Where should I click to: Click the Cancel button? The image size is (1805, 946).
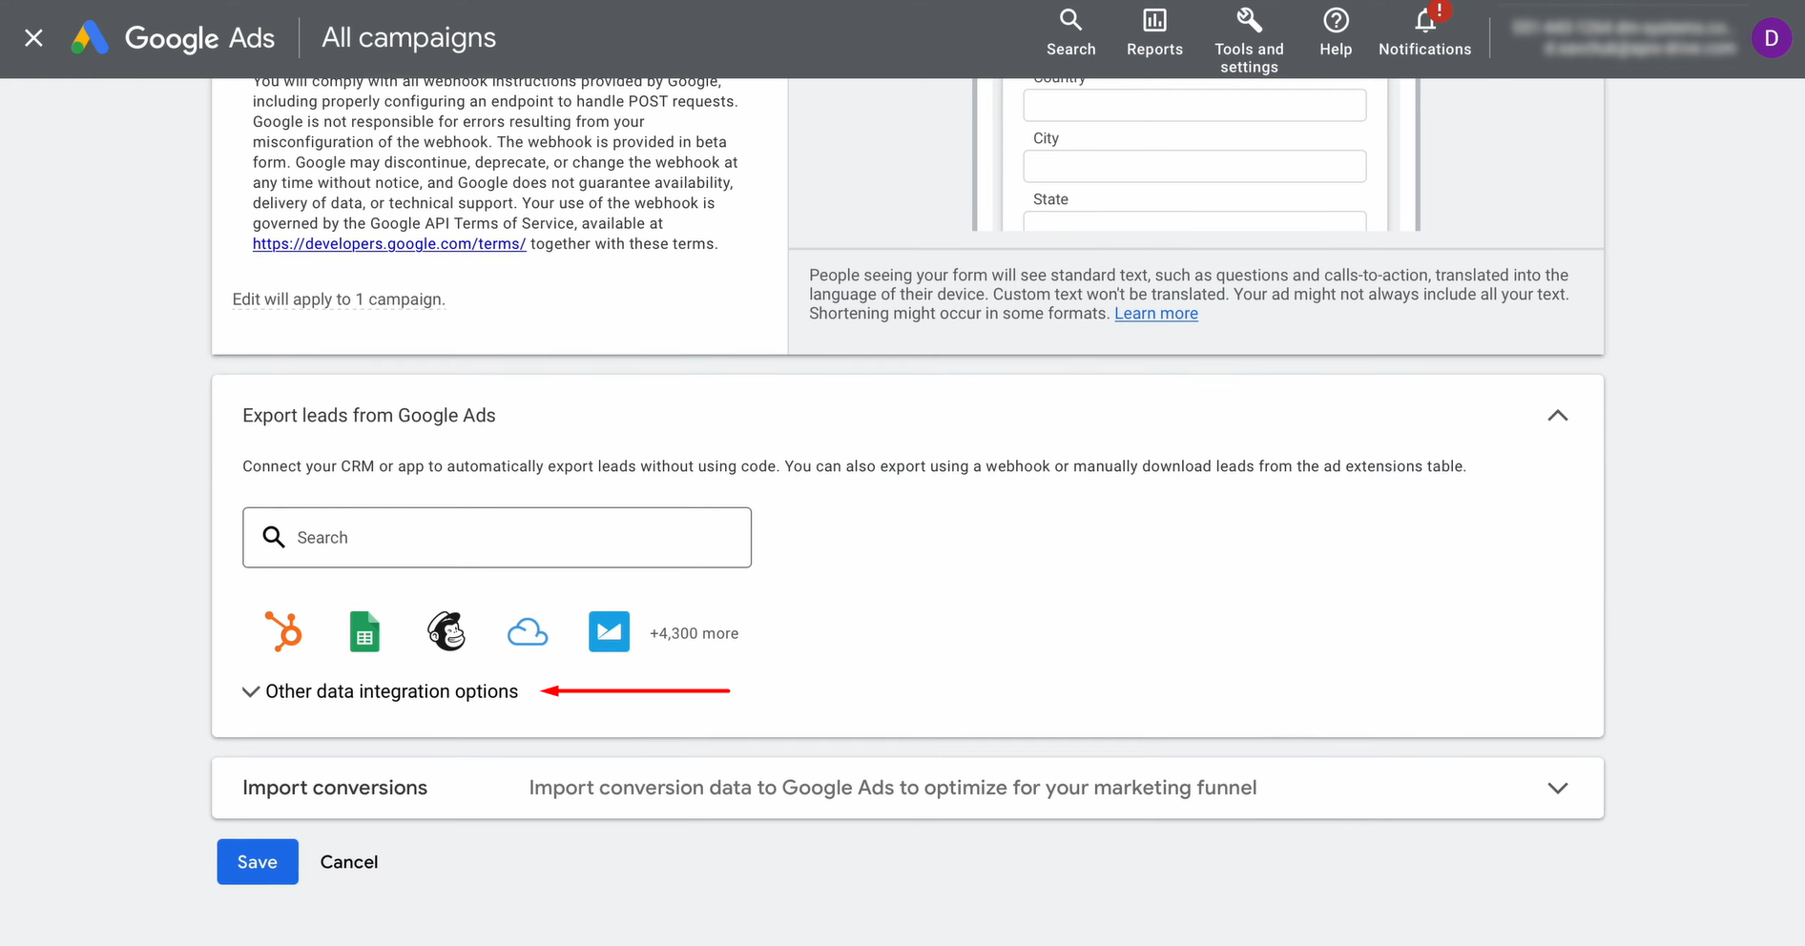click(x=348, y=861)
